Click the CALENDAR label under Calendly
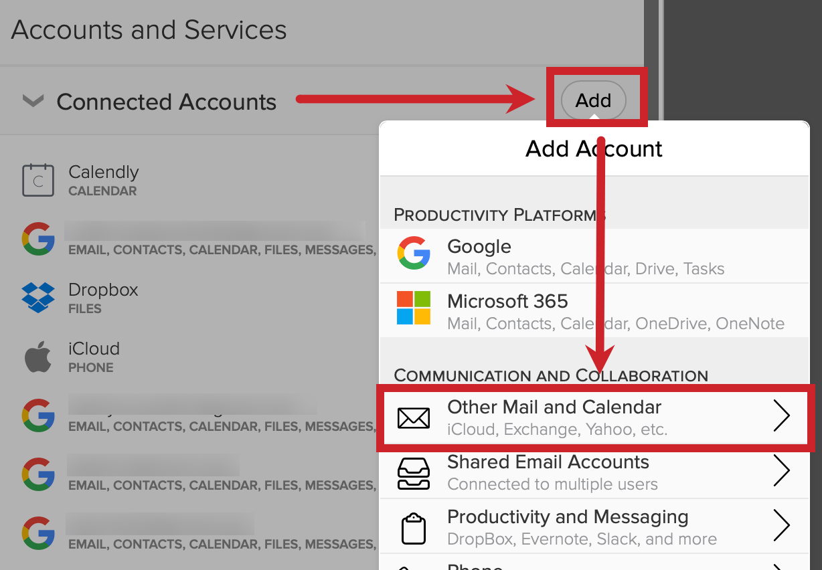This screenshot has width=822, height=570. pos(102,191)
